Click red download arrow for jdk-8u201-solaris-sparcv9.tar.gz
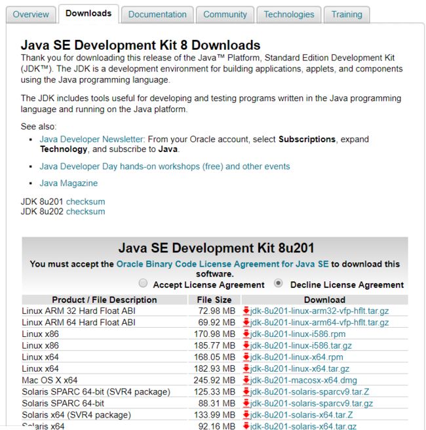Image resolution: width=426 pixels, height=430 pixels. 246,403
